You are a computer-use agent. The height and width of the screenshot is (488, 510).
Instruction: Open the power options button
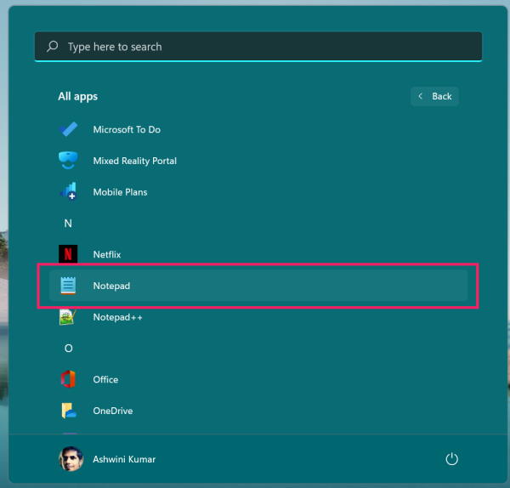click(x=452, y=459)
